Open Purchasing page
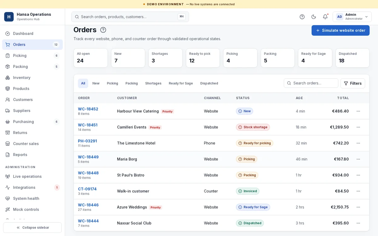Viewport: 378px width, 236px height. [32, 122]
